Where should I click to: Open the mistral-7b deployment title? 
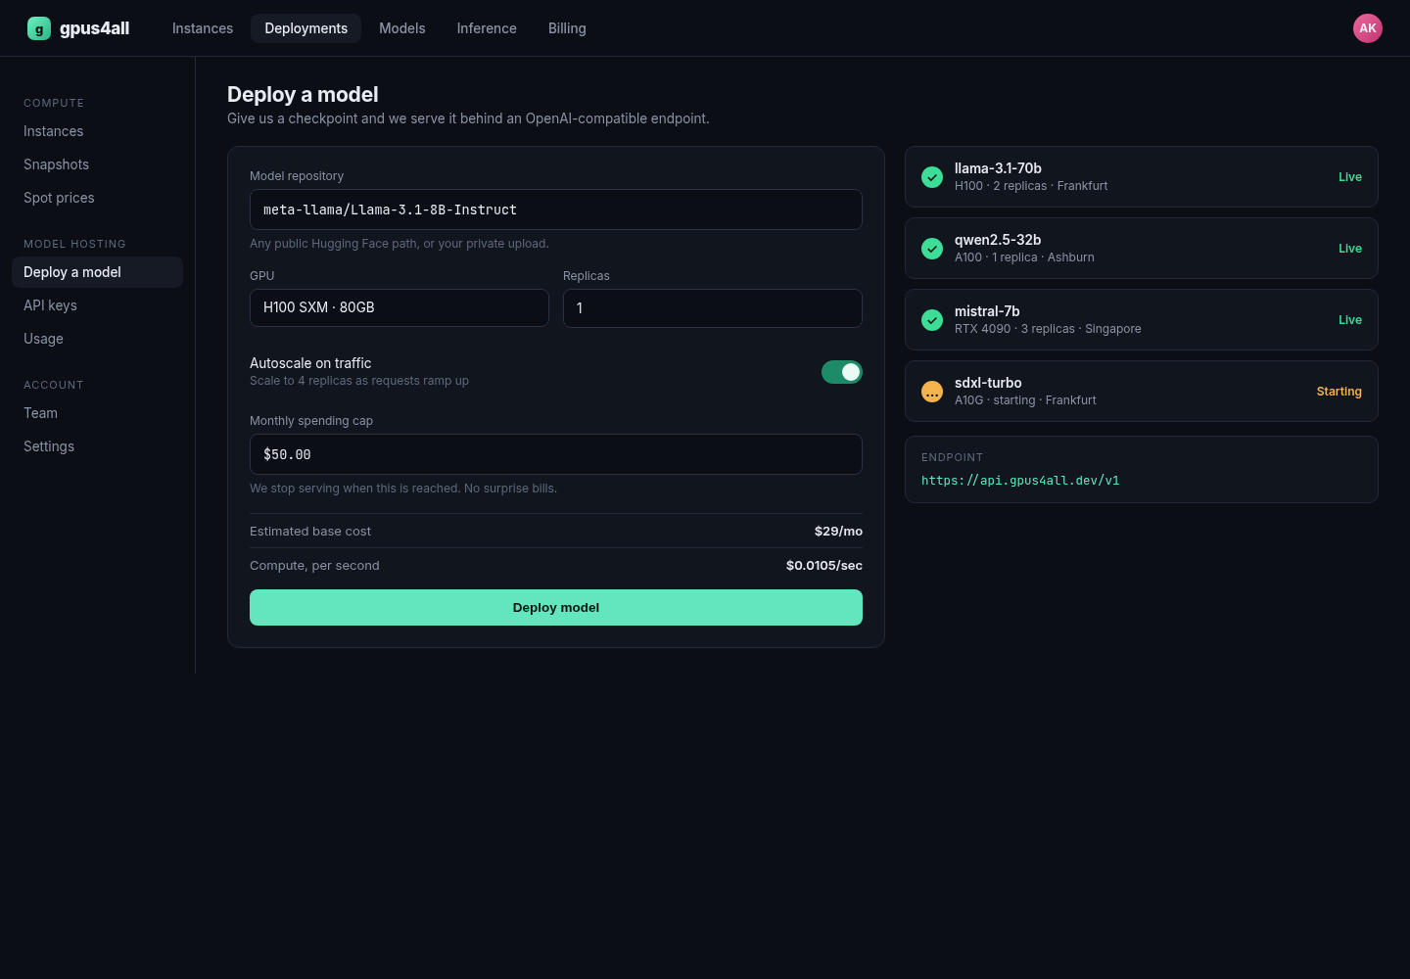tap(987, 311)
